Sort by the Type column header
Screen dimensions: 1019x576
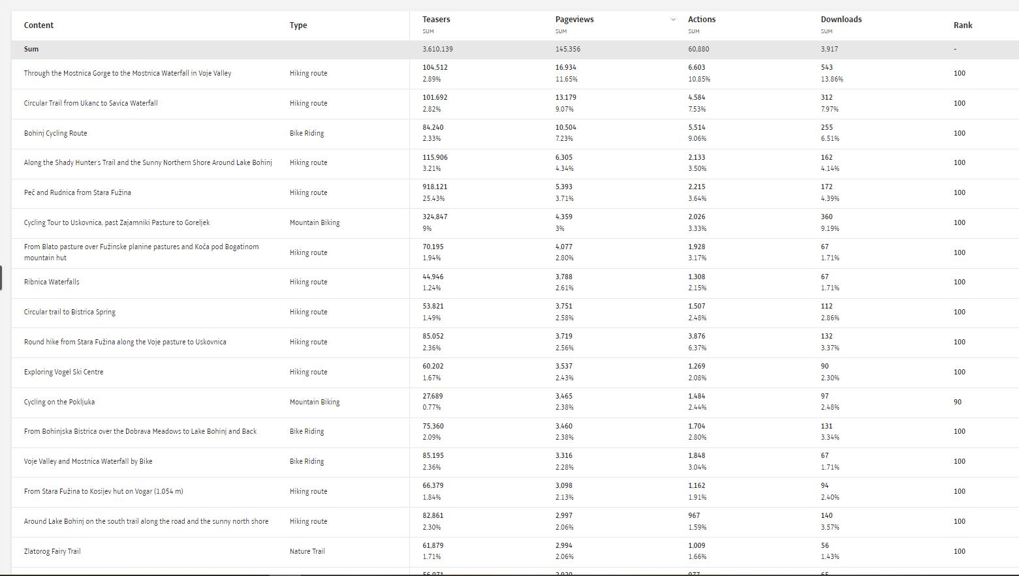[x=298, y=25]
